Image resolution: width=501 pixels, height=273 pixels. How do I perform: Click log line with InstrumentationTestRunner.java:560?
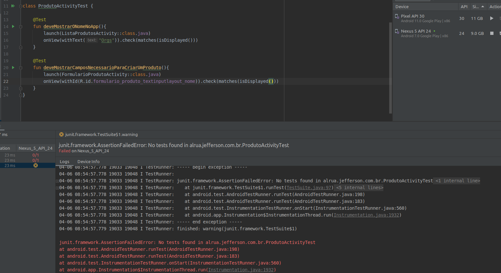coord(233,208)
